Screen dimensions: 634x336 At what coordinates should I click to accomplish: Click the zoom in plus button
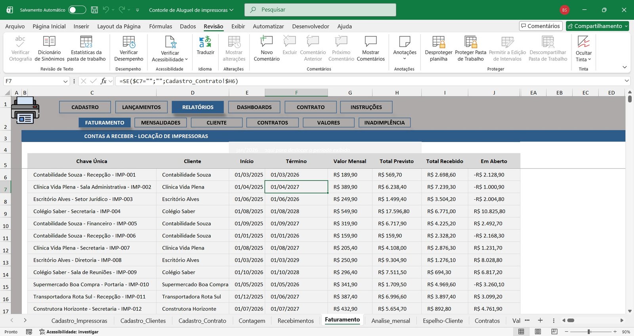click(615, 332)
